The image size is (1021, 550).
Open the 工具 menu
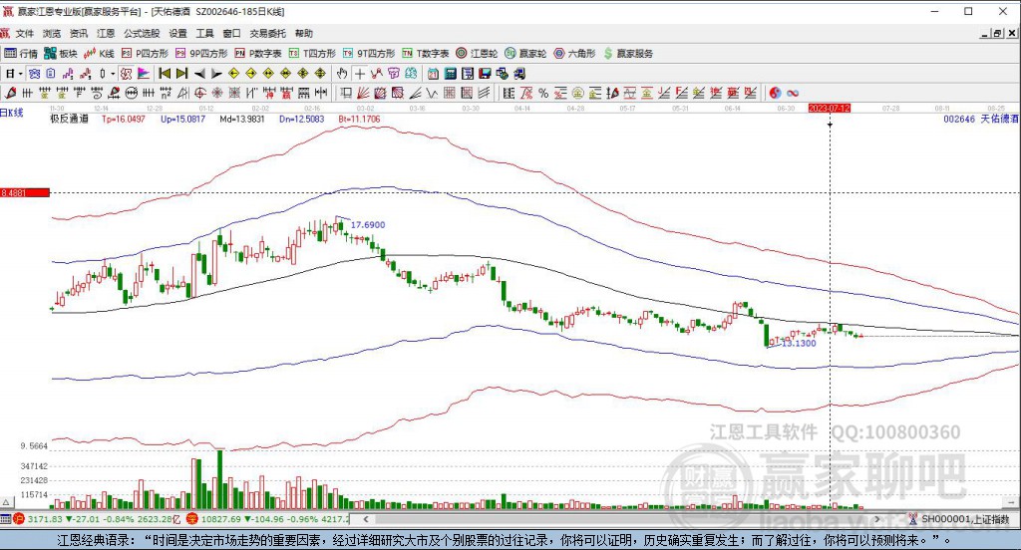click(204, 33)
